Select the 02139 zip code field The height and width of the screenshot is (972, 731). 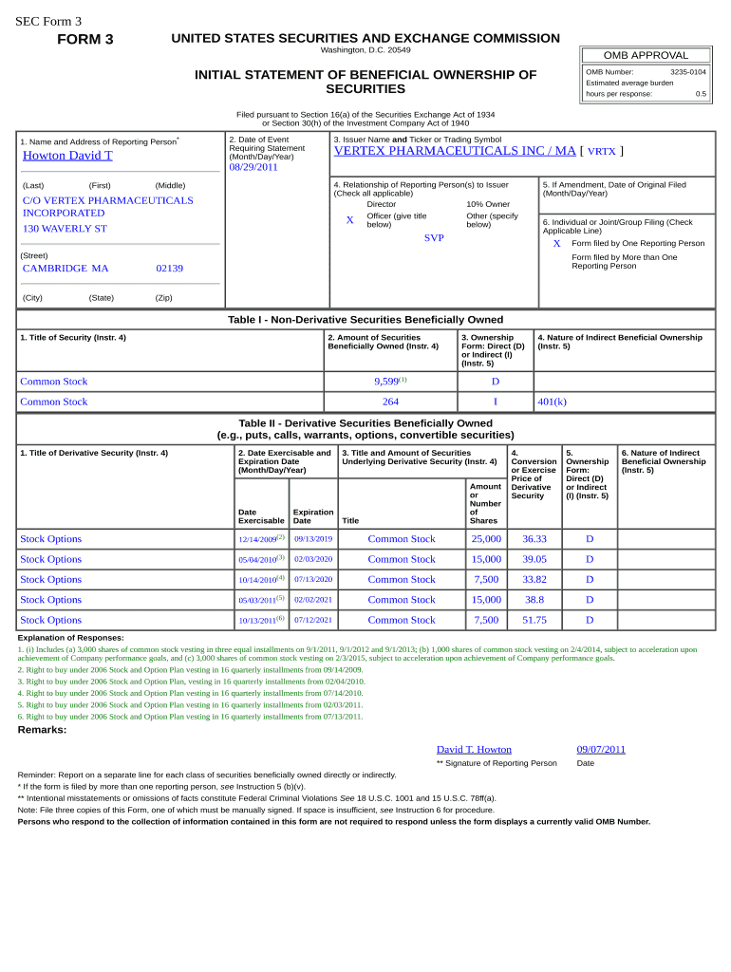coord(170,269)
